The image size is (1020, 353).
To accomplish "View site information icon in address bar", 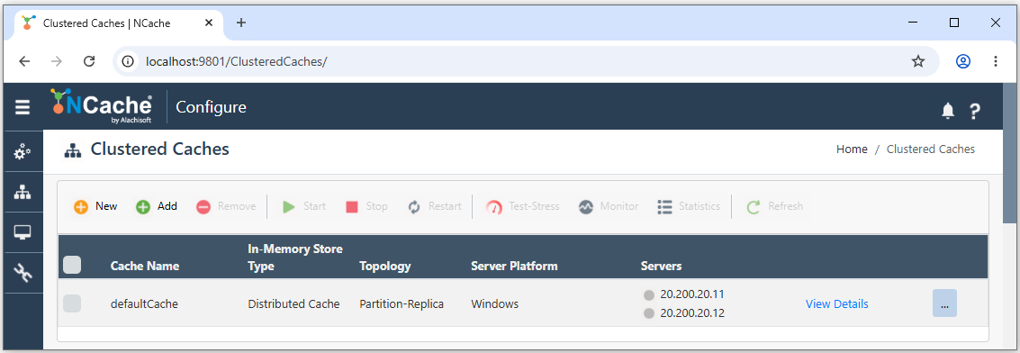I will (x=129, y=61).
